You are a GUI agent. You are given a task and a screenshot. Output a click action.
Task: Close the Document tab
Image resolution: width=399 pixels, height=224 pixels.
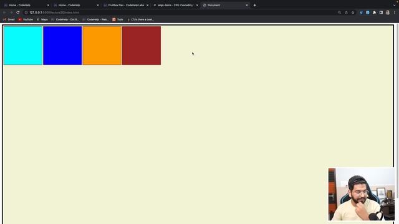point(247,5)
